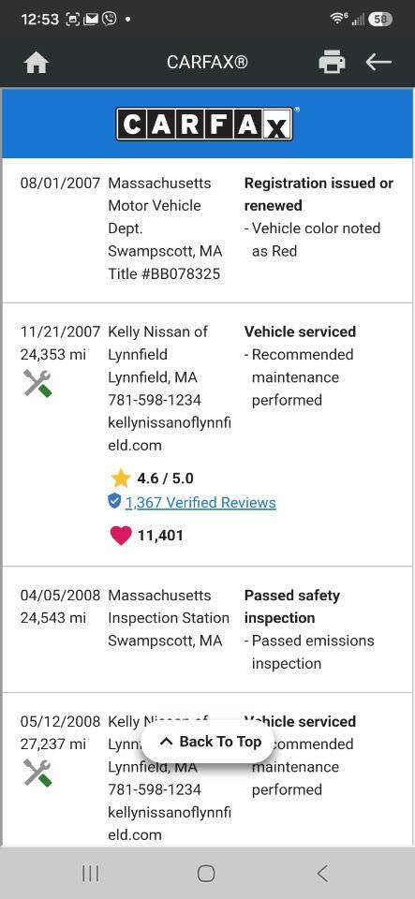This screenshot has width=415, height=899.
Task: Tap the Android home circle button
Action: pyautogui.click(x=206, y=873)
